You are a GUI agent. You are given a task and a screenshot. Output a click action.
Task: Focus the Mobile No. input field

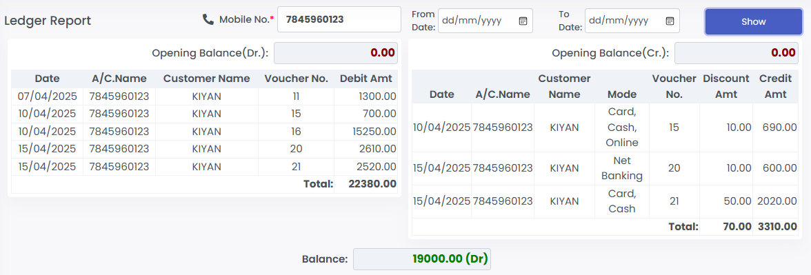pos(339,19)
